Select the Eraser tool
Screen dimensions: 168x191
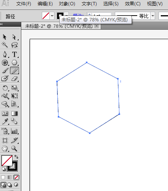pyautogui.click(x=14, y=78)
